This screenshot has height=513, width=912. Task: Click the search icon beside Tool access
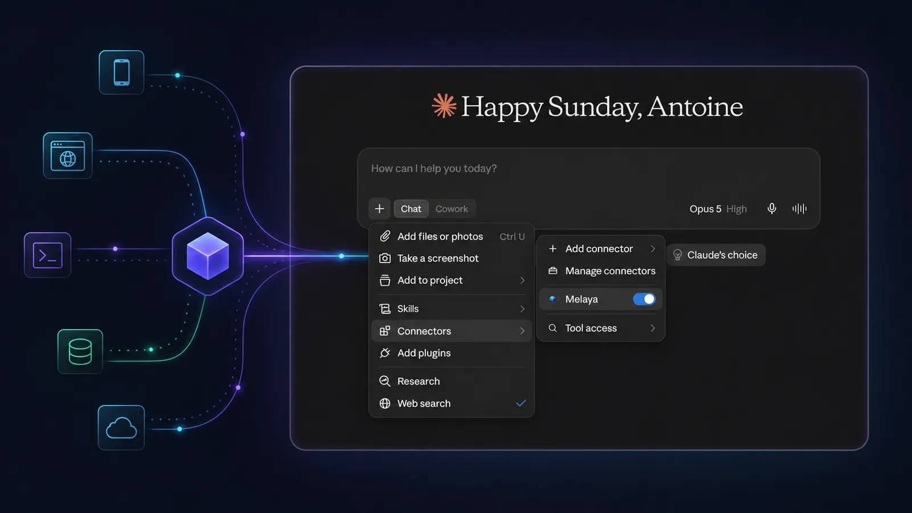point(552,328)
